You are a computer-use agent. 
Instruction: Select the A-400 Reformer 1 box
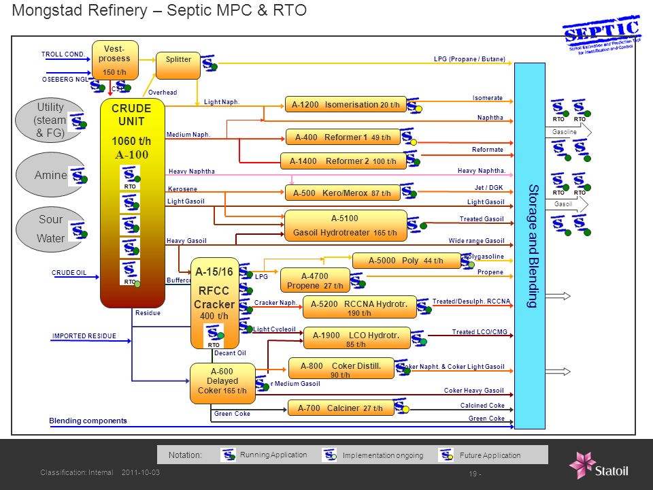click(x=343, y=137)
